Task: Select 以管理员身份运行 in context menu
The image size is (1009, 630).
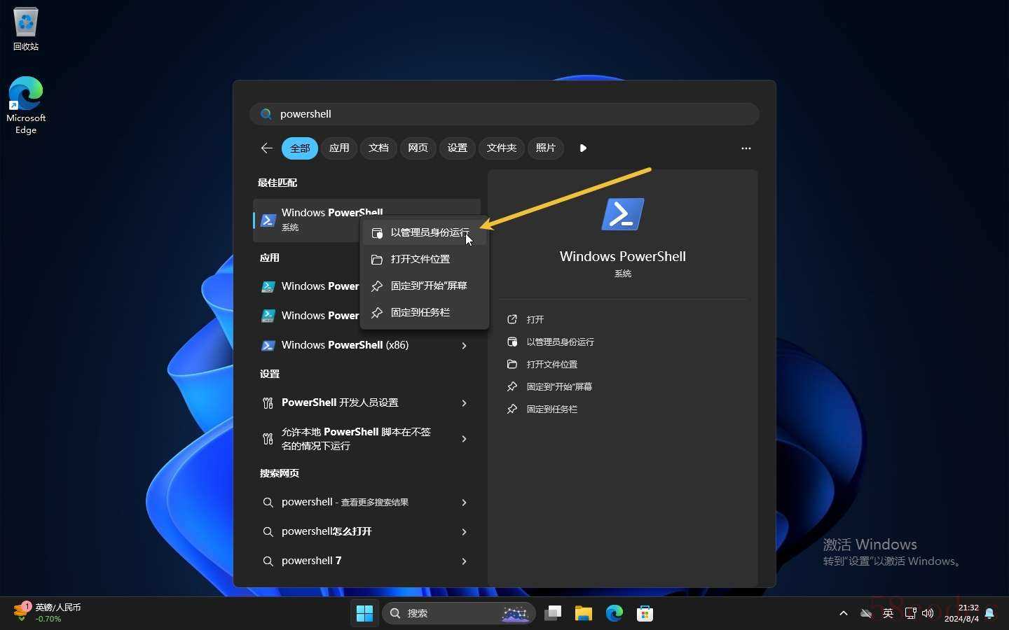Action: (x=425, y=232)
